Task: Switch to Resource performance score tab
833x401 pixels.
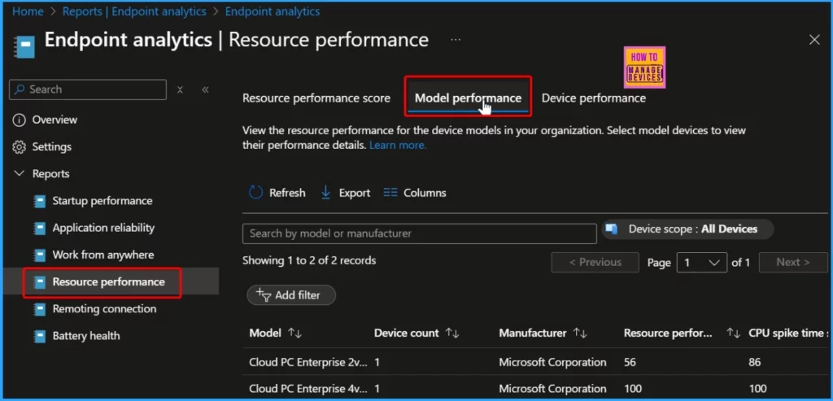Action: point(316,98)
